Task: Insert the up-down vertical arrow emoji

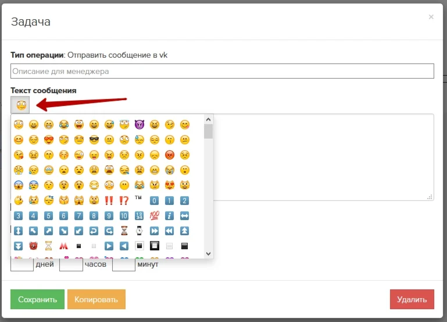Action: click(18, 231)
